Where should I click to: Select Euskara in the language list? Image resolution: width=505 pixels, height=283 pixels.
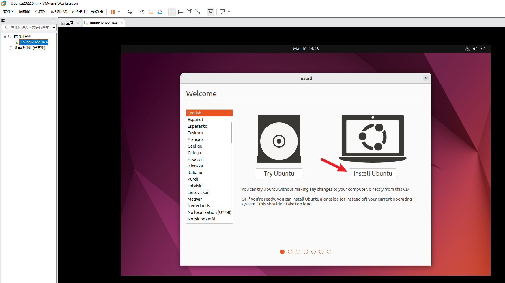pos(209,133)
